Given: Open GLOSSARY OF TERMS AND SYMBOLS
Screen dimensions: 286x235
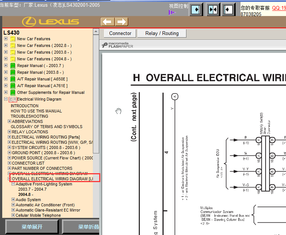Looking at the screenshot, I should [x=47, y=127].
